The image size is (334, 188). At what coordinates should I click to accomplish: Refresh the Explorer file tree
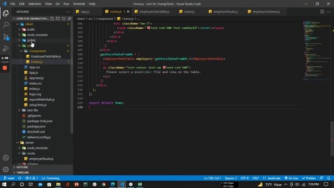point(64,19)
